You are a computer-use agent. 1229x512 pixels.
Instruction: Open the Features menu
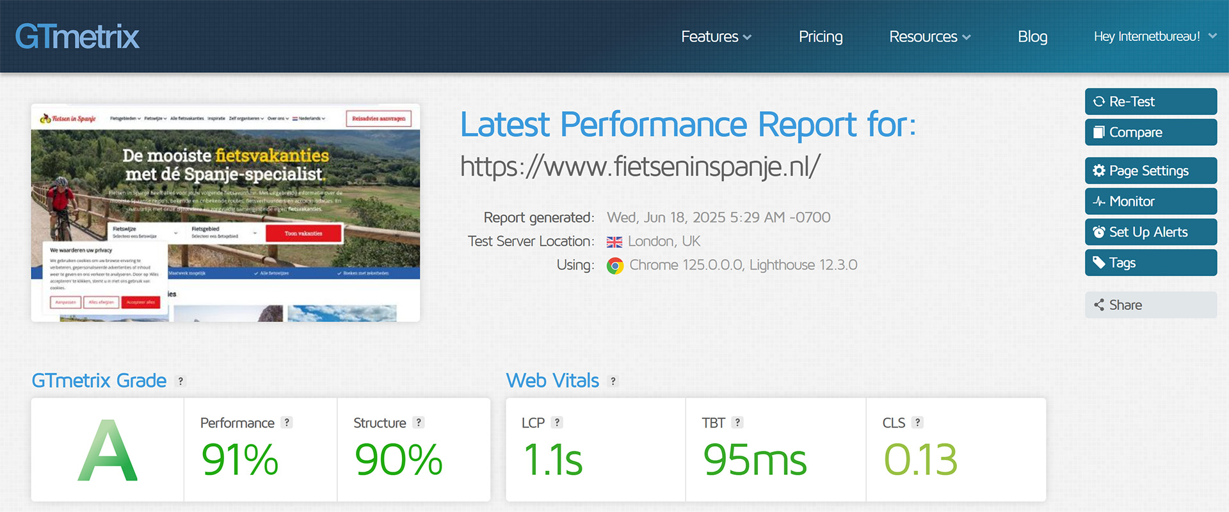coord(716,36)
